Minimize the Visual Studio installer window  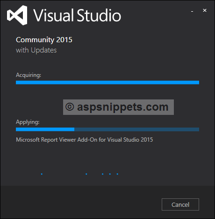(x=192, y=11)
